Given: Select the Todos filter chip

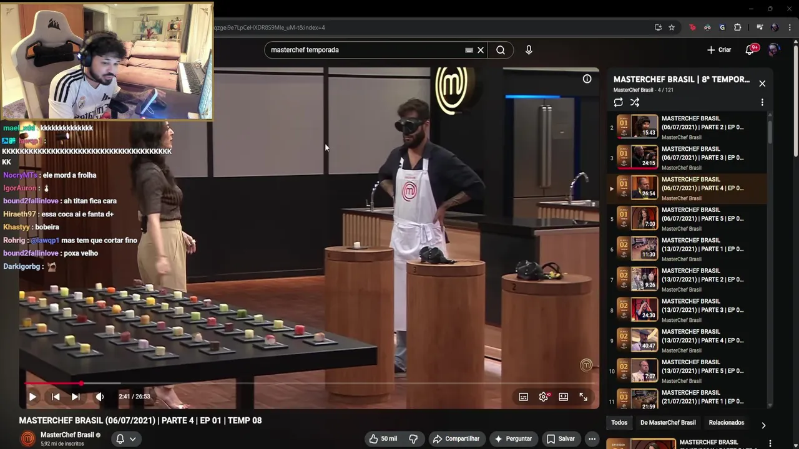Looking at the screenshot, I should [x=619, y=423].
